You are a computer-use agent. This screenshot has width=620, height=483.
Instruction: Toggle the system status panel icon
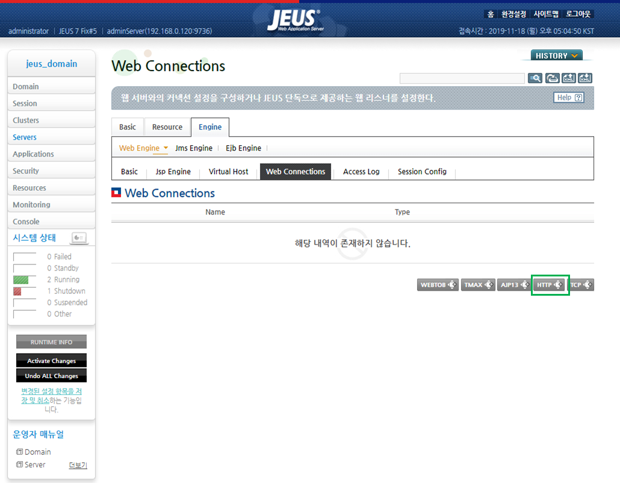coord(79,237)
